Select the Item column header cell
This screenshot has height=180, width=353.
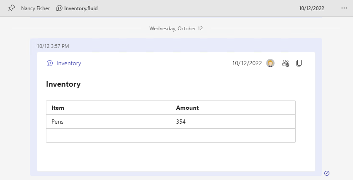click(x=108, y=108)
